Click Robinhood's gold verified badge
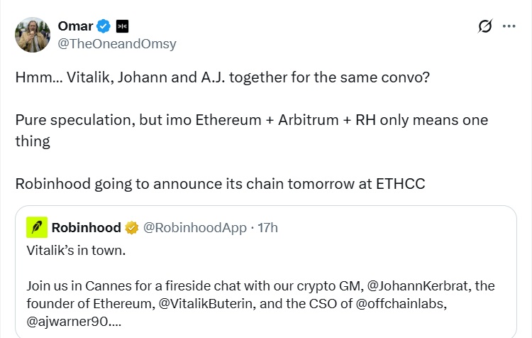The image size is (532, 338). 132,228
